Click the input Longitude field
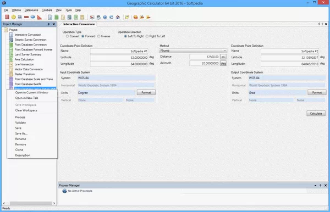330x212 pixels. (x=119, y=64)
